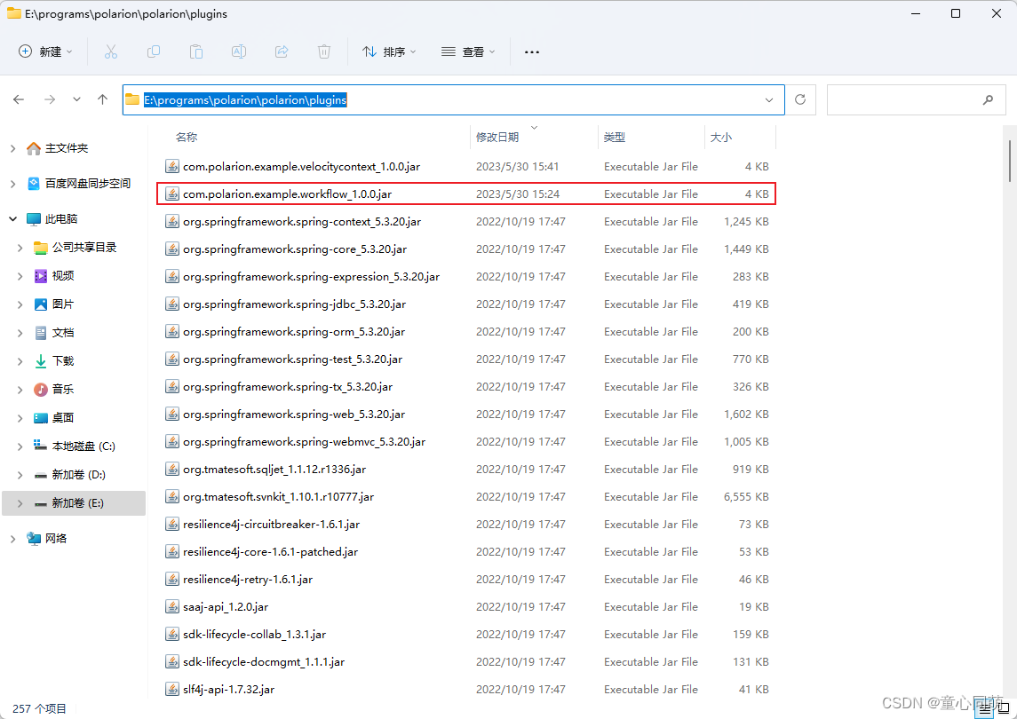Open recent locations chevron dropdown
1017x719 pixels.
click(76, 99)
